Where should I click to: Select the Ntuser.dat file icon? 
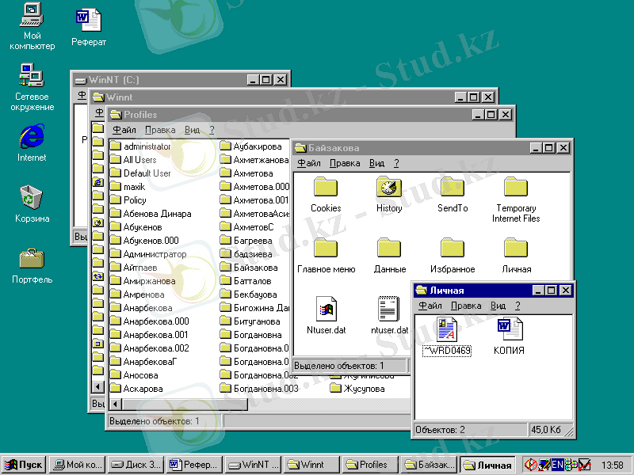click(x=326, y=309)
